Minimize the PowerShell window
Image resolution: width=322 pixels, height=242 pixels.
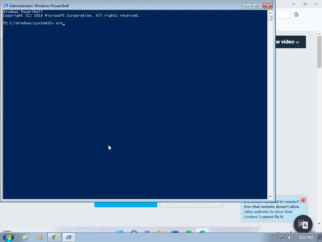(247, 6)
